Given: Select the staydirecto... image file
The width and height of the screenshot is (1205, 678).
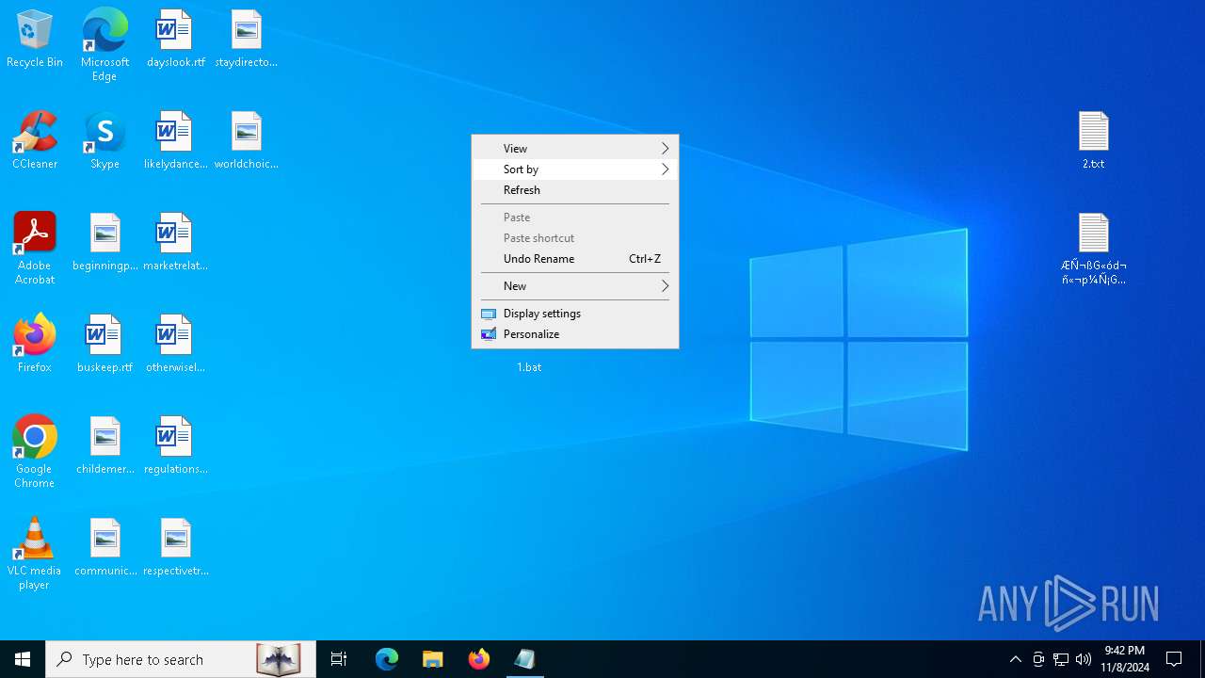Looking at the screenshot, I should 246,40.
